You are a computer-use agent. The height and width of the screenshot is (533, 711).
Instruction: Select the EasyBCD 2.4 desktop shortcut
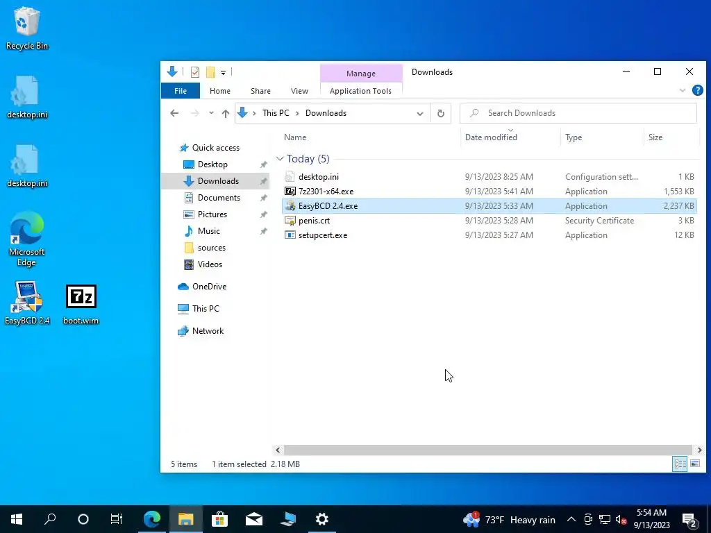pos(27,303)
